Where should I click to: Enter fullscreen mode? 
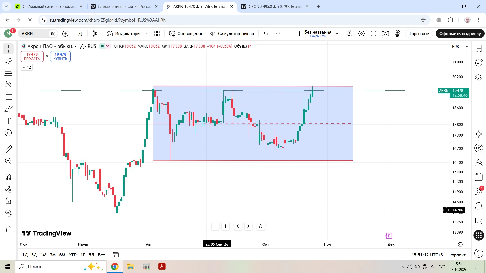(x=373, y=34)
